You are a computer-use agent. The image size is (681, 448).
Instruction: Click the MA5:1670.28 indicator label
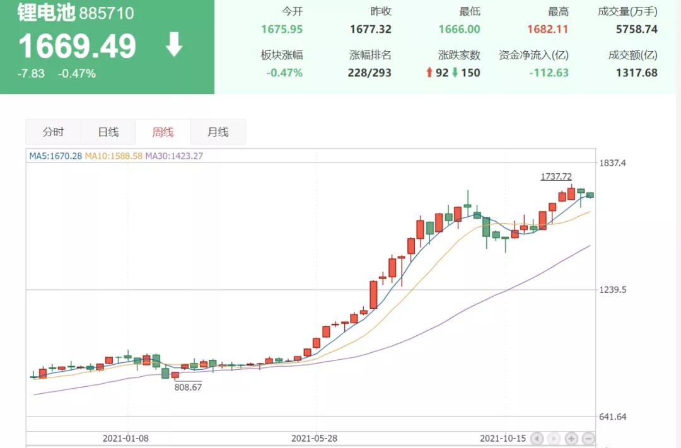[55, 156]
